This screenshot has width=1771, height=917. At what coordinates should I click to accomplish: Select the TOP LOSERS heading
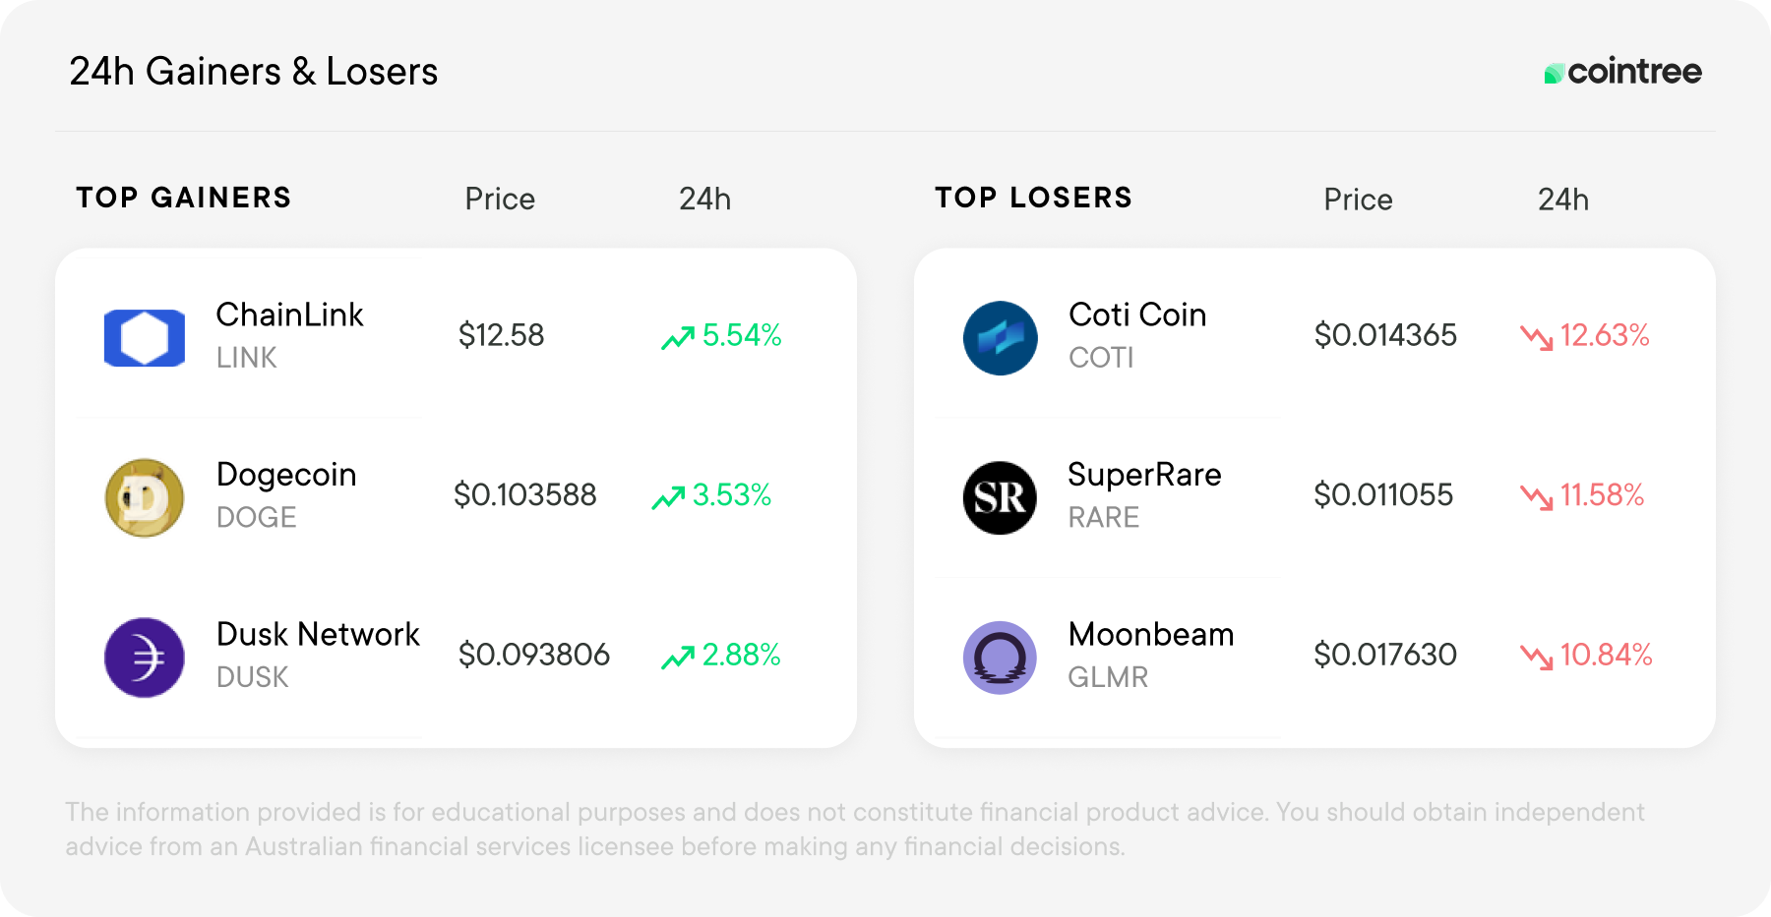click(1034, 198)
